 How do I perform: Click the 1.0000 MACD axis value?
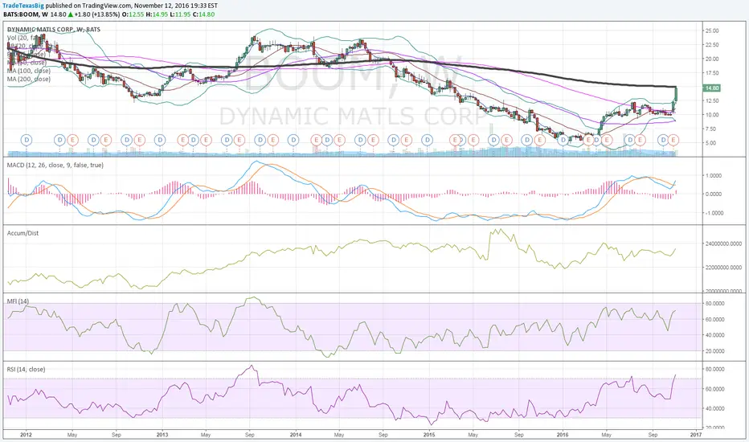click(714, 176)
